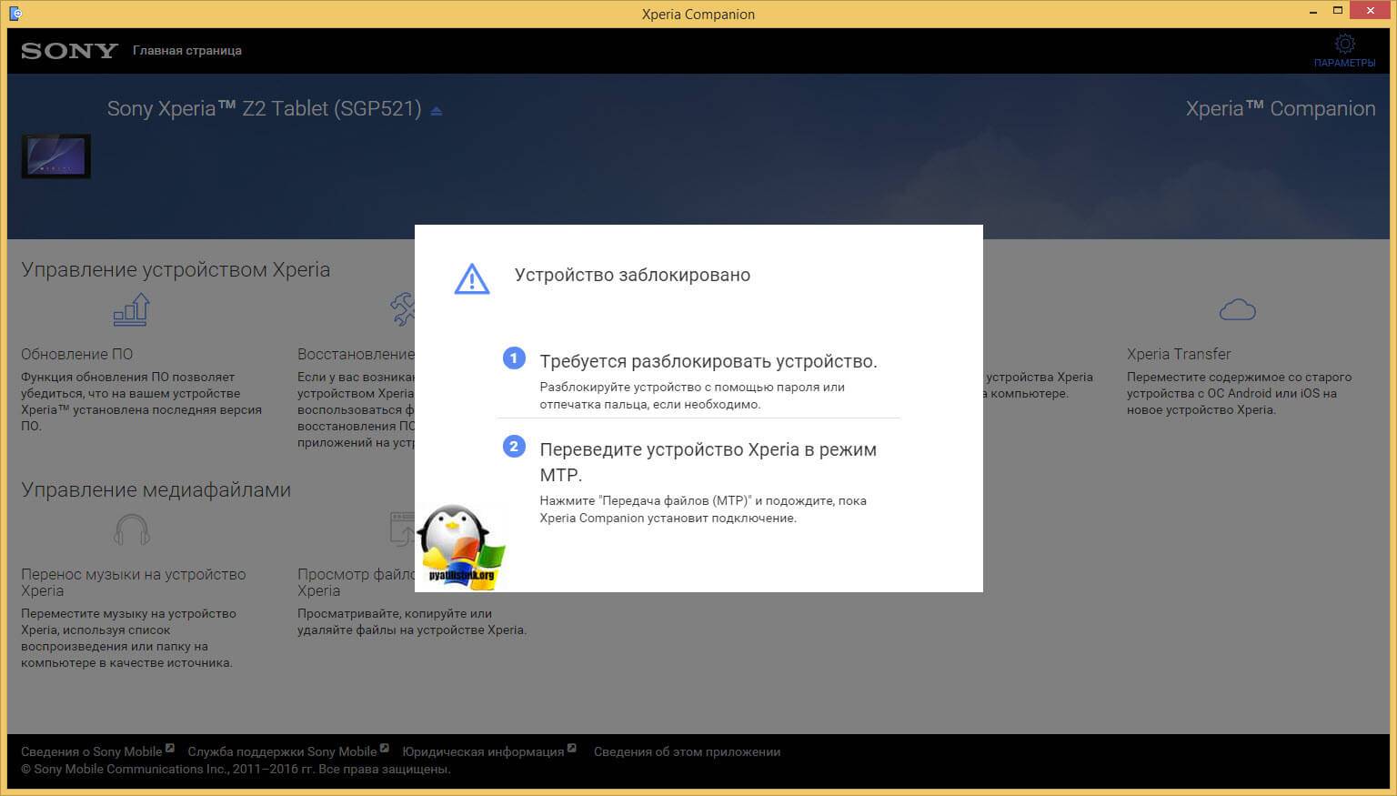
Task: Open Служба поддержки Sony Mobile link
Action: point(282,751)
